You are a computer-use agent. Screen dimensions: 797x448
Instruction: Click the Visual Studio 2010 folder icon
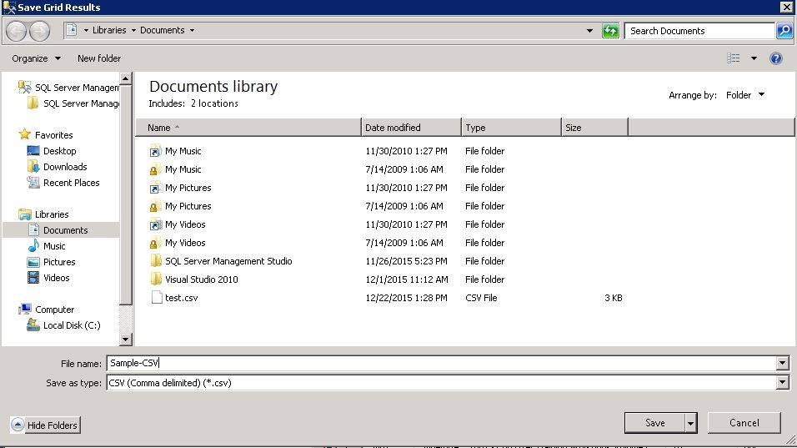(156, 279)
